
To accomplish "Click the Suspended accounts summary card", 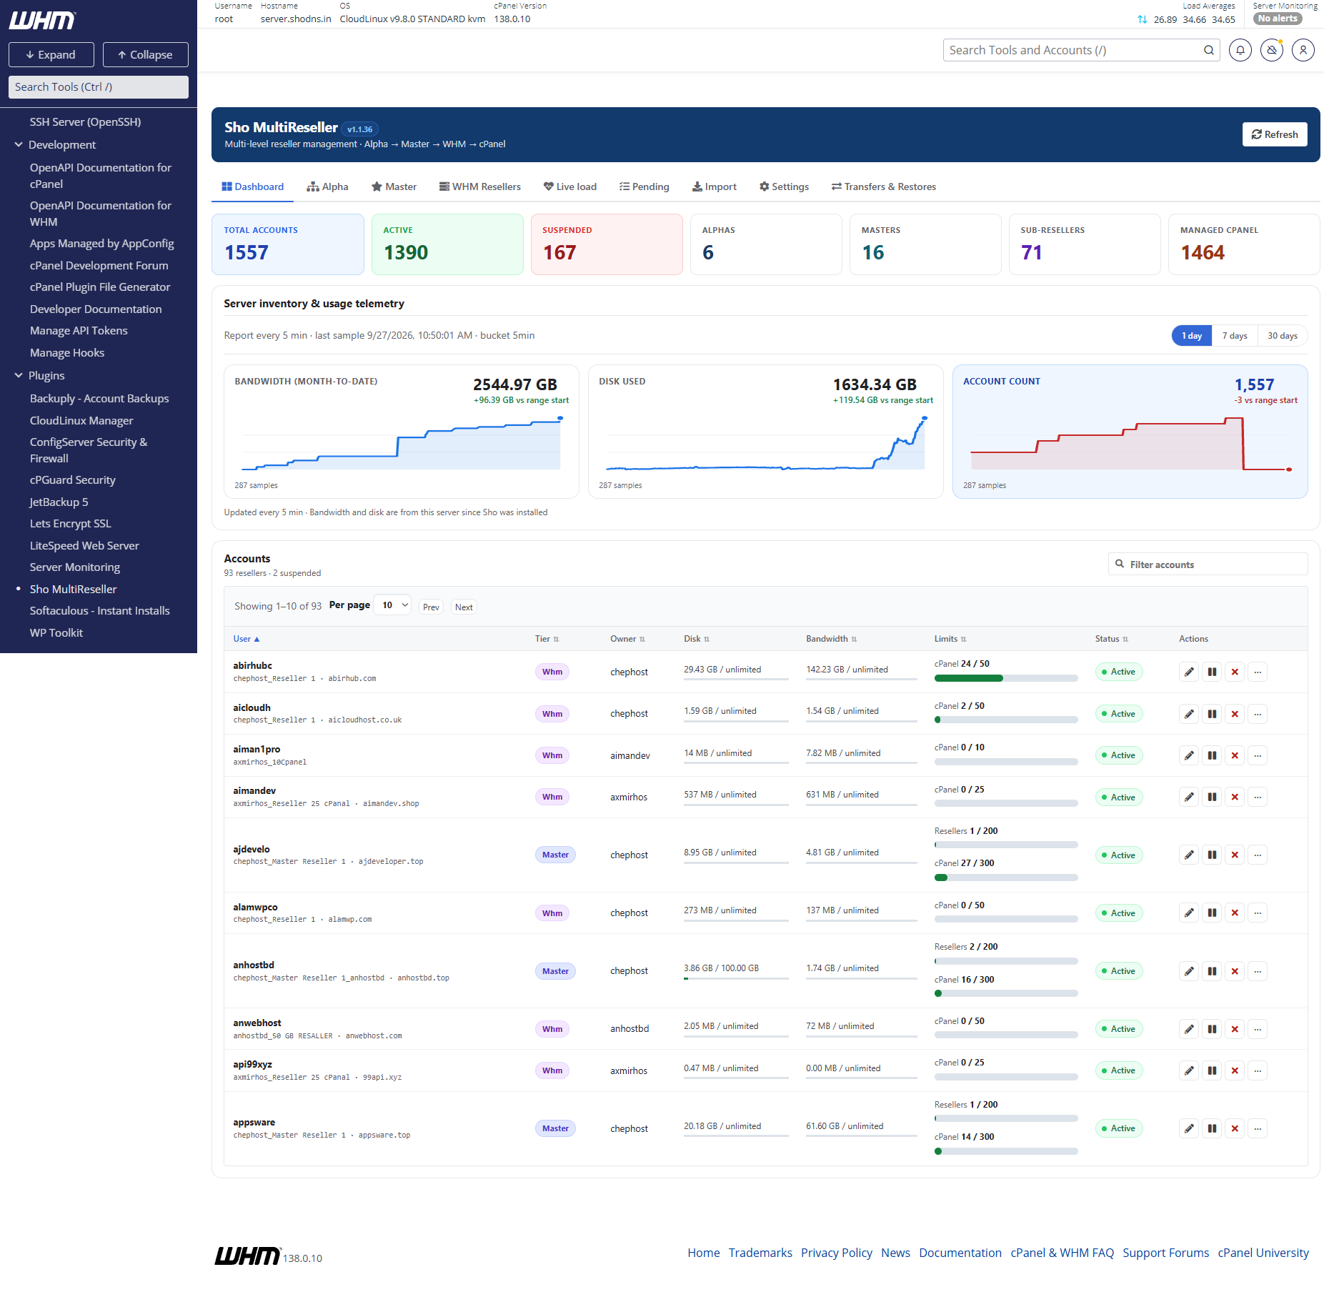I will pyautogui.click(x=607, y=244).
